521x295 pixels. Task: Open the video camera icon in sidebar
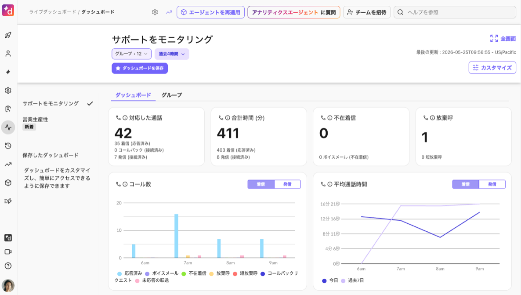(8, 252)
